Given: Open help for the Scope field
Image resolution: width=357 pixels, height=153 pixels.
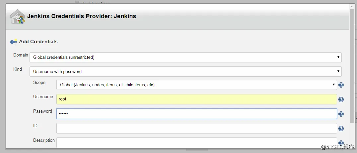Looking at the screenshot, I should 341,85.
